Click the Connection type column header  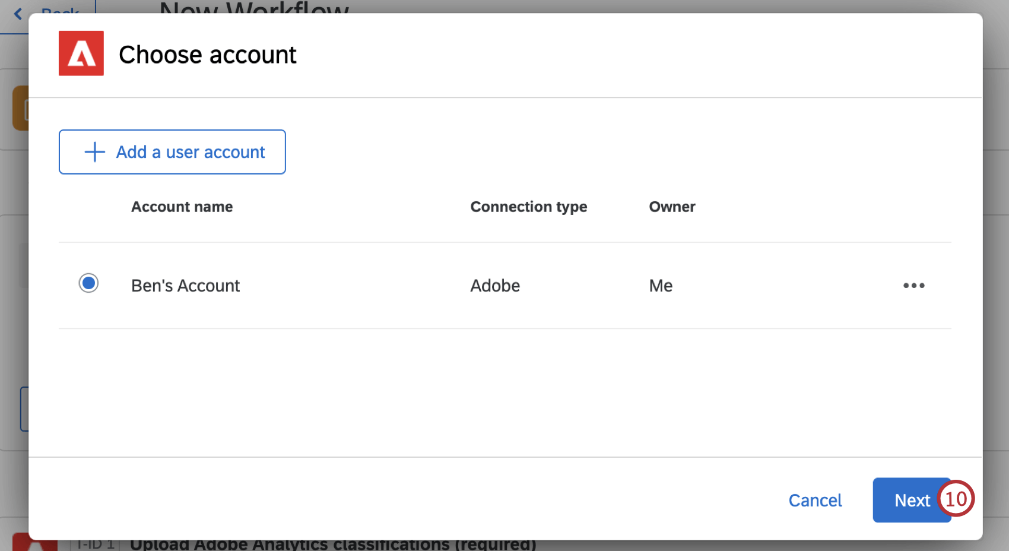click(x=528, y=207)
